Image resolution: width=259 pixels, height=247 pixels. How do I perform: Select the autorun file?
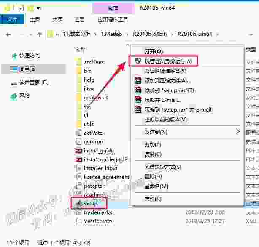coord(94,142)
